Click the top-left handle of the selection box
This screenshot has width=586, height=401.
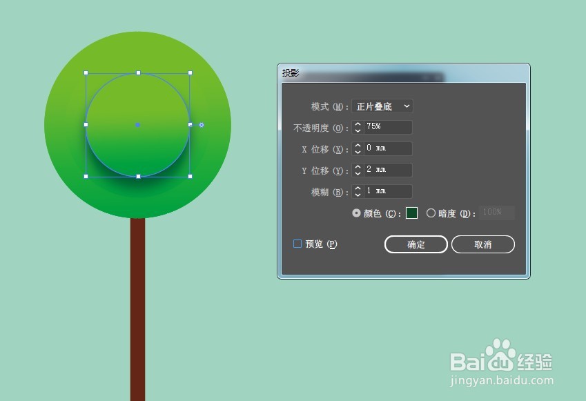pos(86,73)
